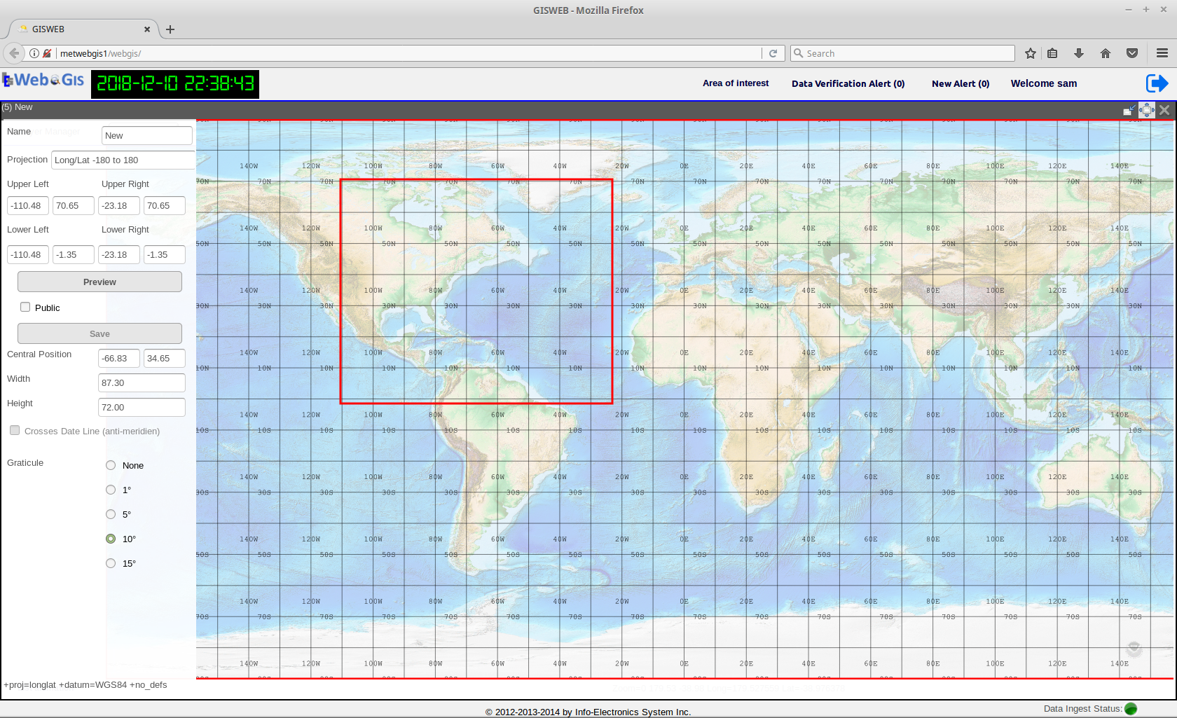This screenshot has height=718, width=1177.
Task: Click Lower Right longitude field -23.18
Action: coord(119,254)
